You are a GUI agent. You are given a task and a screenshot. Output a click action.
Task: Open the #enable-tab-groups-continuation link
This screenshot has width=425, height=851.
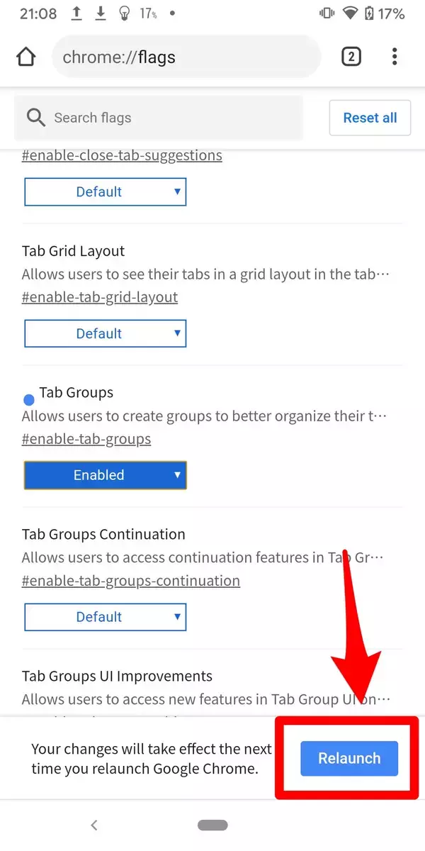[x=131, y=581]
